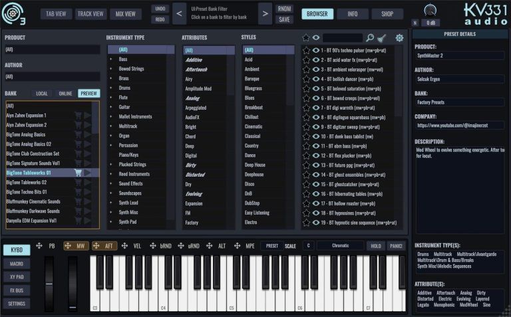Expand the Synth Lead instrument type
Viewport: 511px width, 317px height.
pos(111,203)
